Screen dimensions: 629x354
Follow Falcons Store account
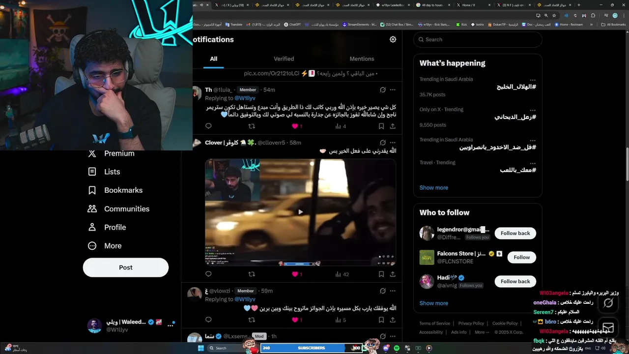[522, 257]
